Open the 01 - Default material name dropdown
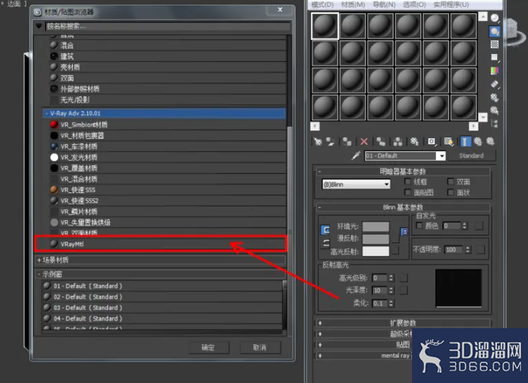The height and width of the screenshot is (383, 528). point(441,156)
